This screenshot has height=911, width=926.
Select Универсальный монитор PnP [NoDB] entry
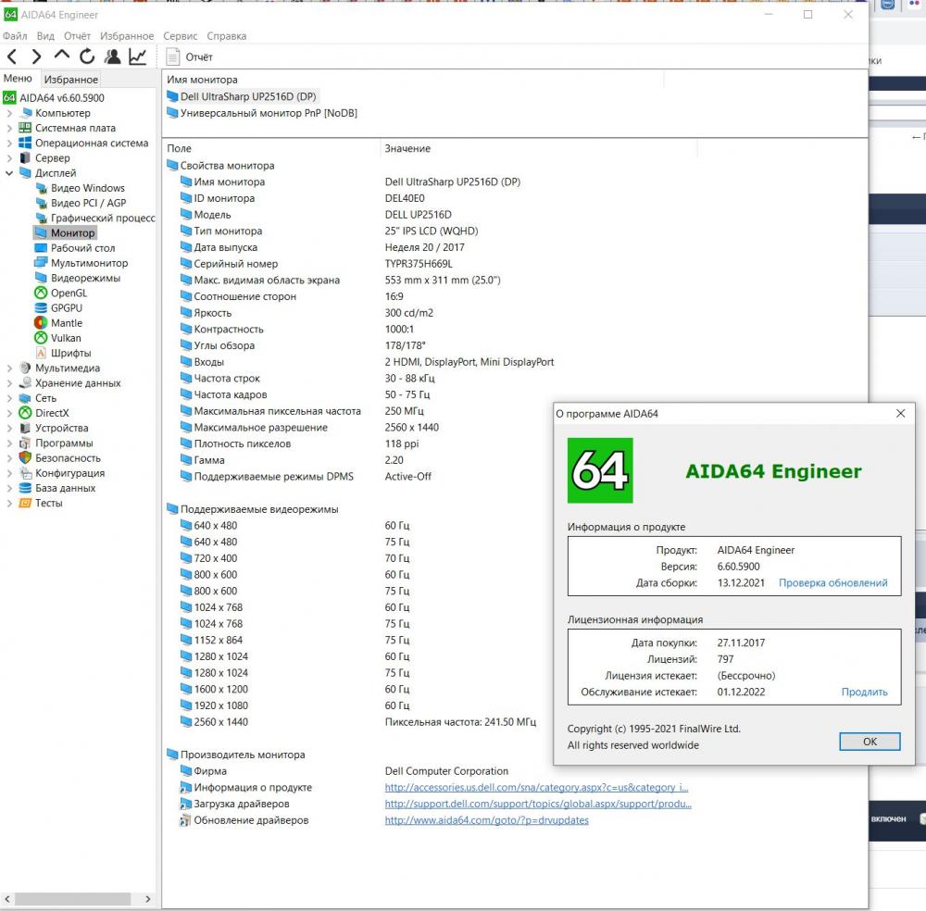(x=262, y=113)
